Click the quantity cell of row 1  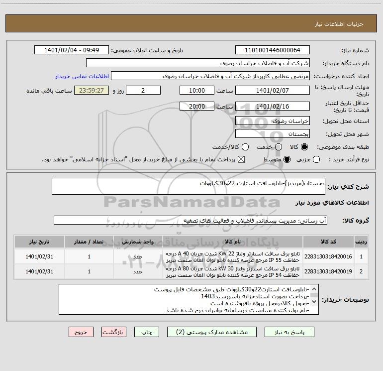click(89, 257)
